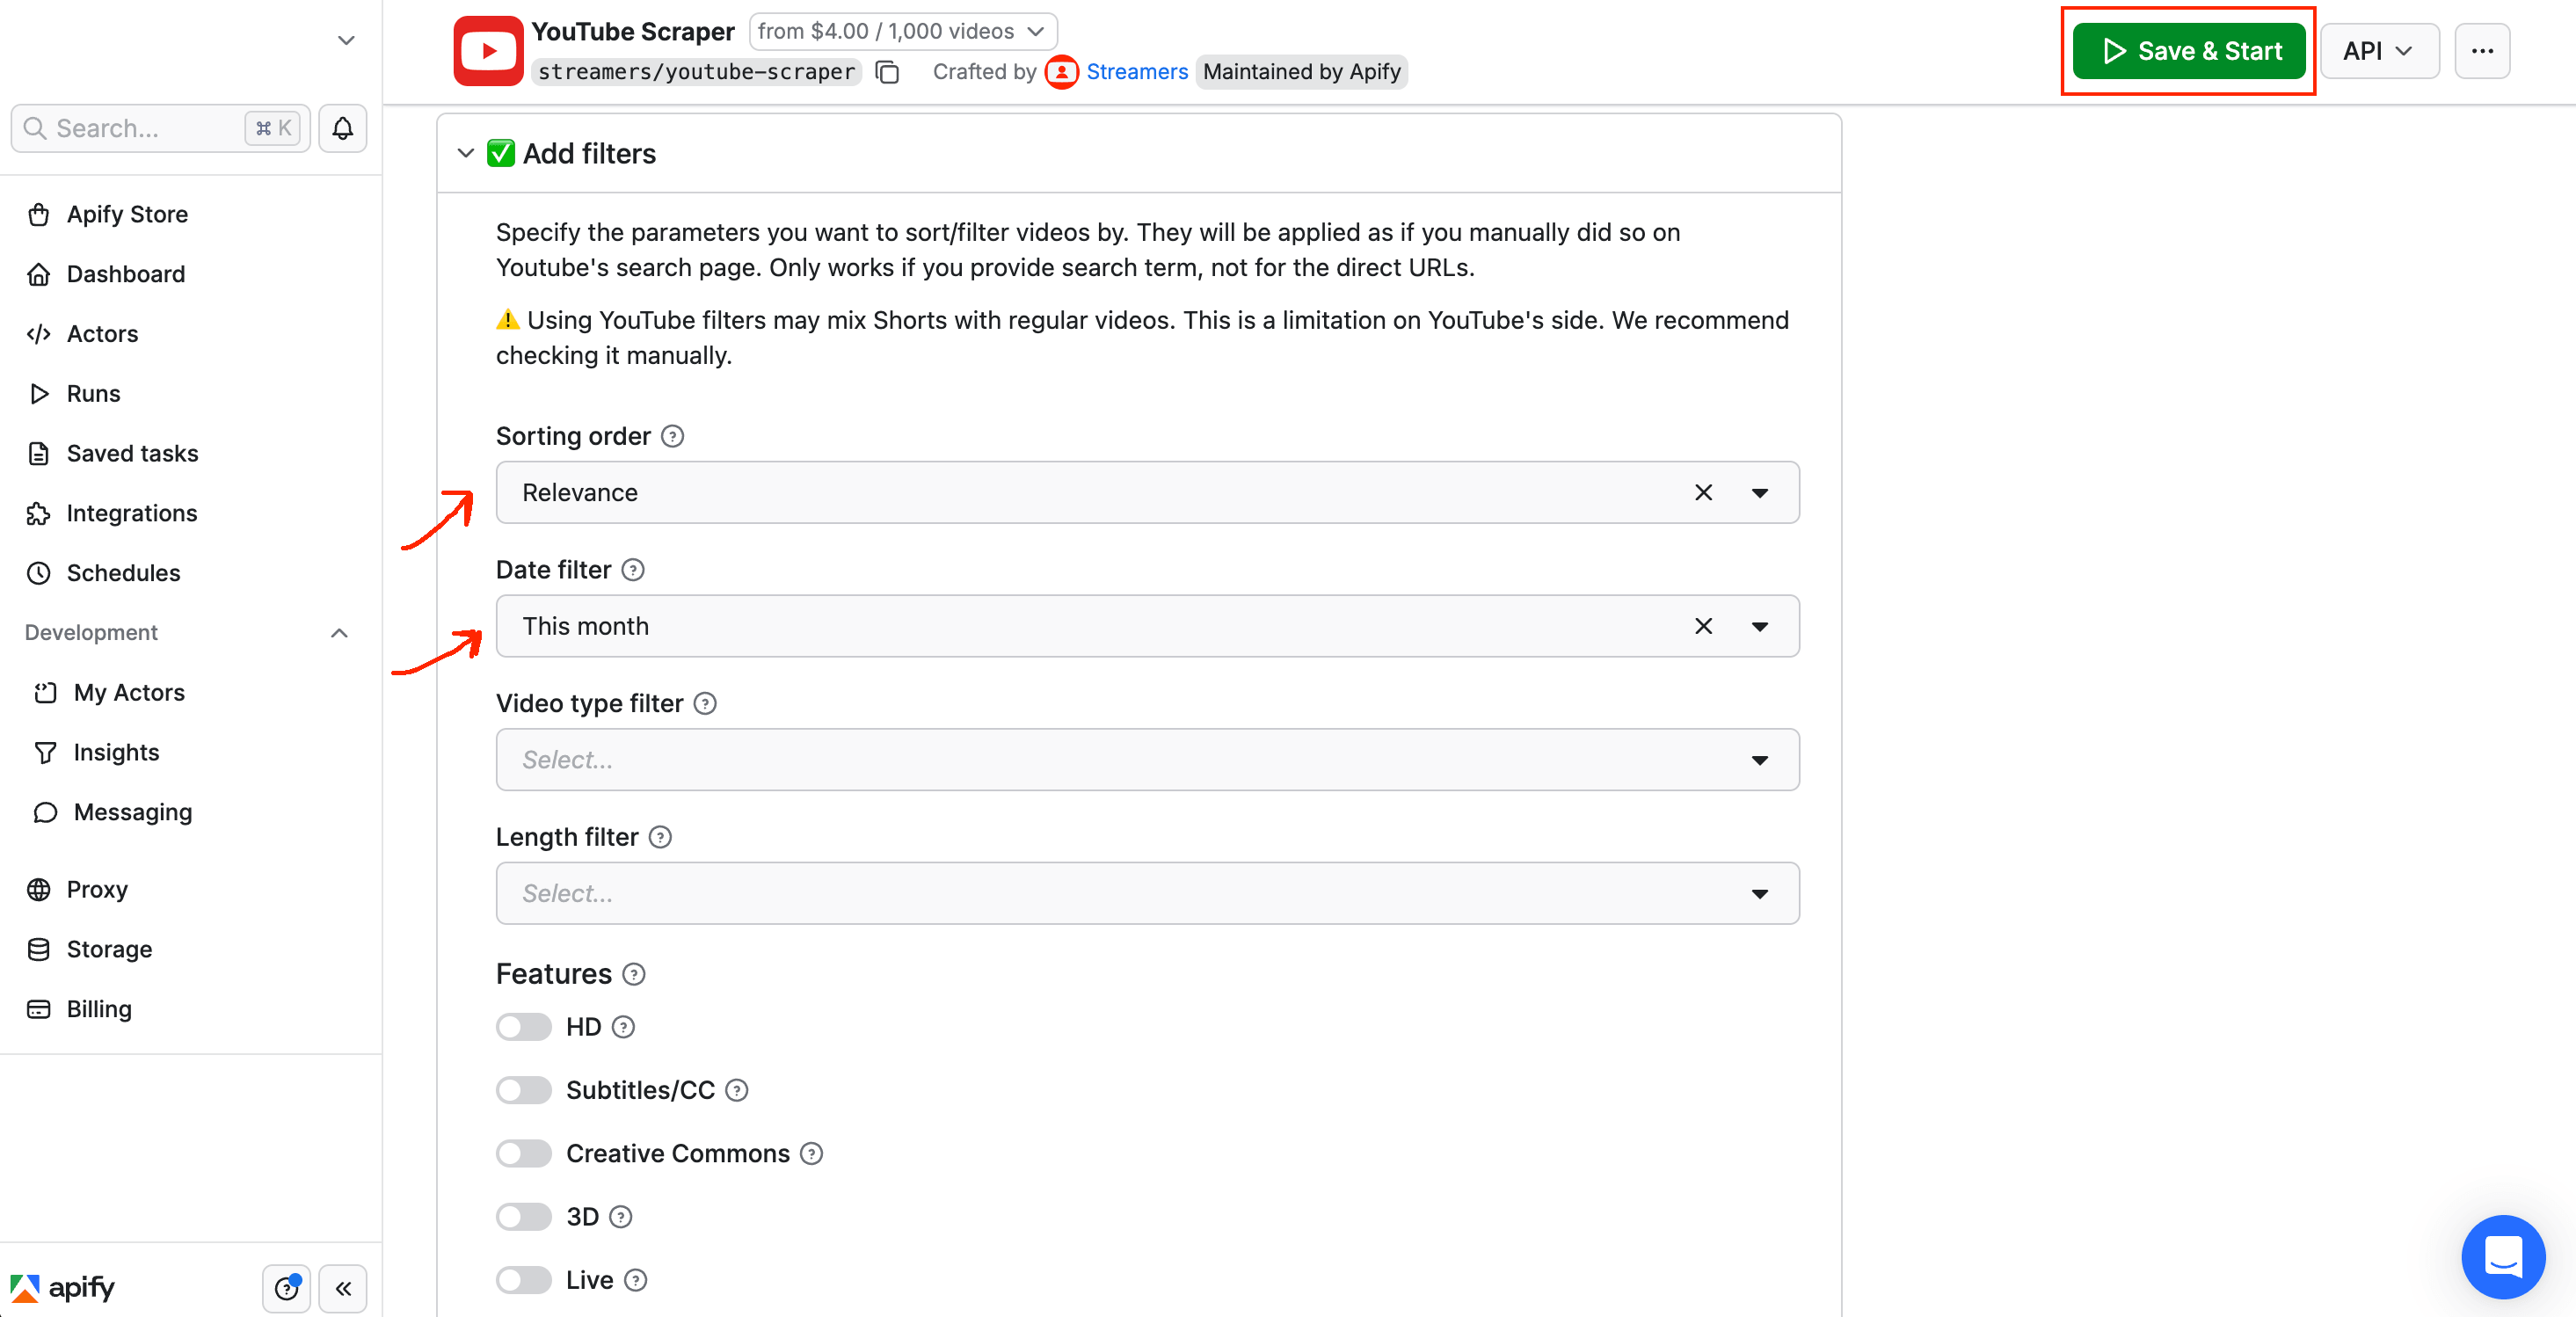This screenshot has width=2576, height=1317.
Task: Enable the Subtitles/CC toggle
Action: click(x=523, y=1090)
